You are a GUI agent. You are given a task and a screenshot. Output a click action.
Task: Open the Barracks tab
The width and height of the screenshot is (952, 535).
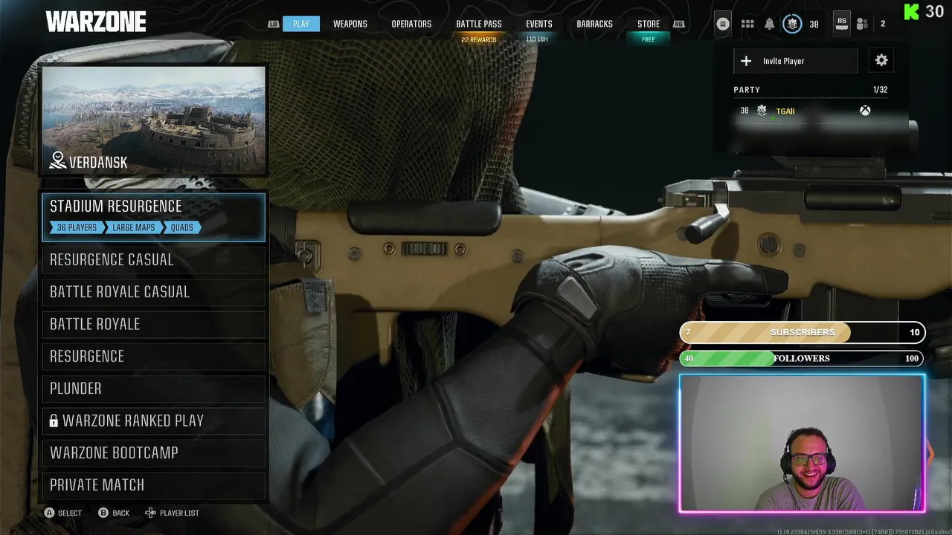pyautogui.click(x=595, y=24)
